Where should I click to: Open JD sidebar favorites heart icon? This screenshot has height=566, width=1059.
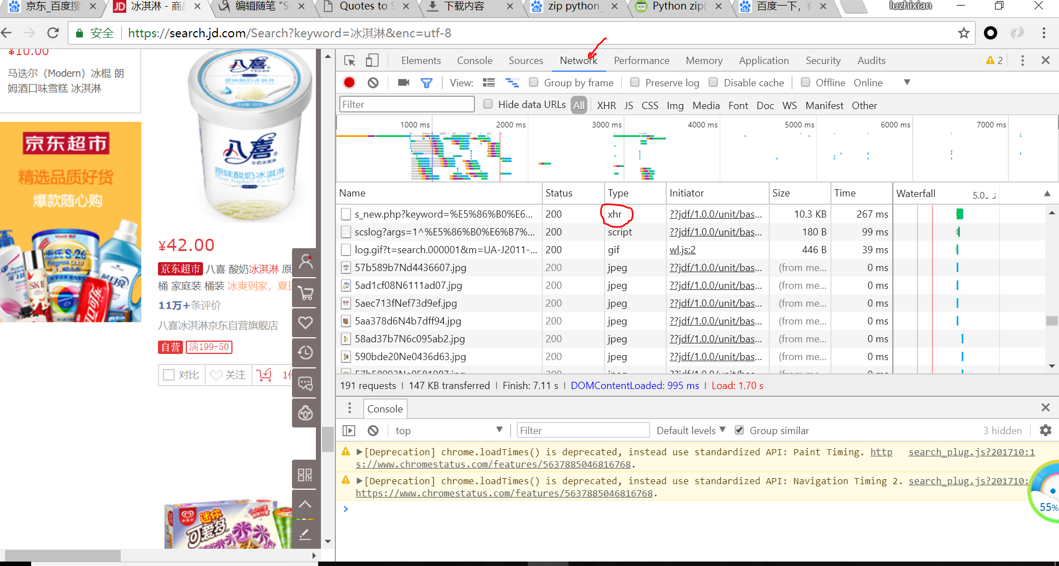pos(305,323)
